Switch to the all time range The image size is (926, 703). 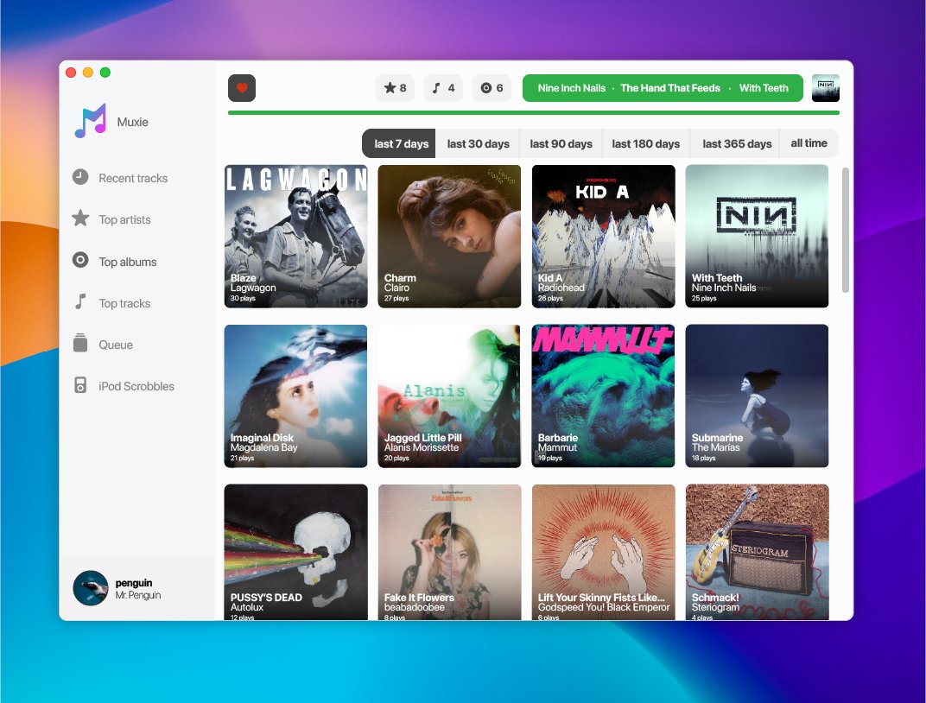pyautogui.click(x=809, y=143)
